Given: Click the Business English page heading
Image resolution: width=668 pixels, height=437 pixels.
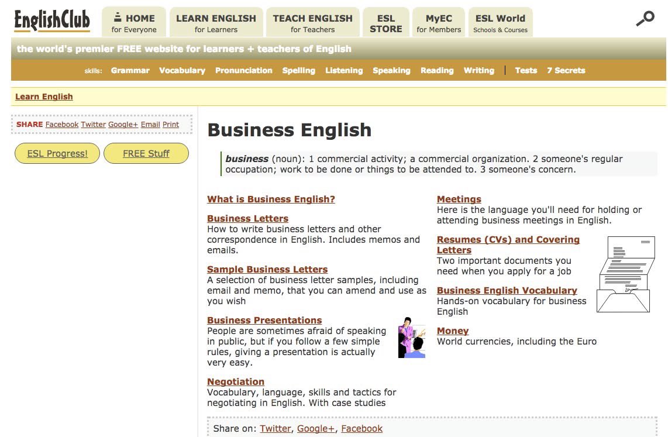Looking at the screenshot, I should [290, 130].
